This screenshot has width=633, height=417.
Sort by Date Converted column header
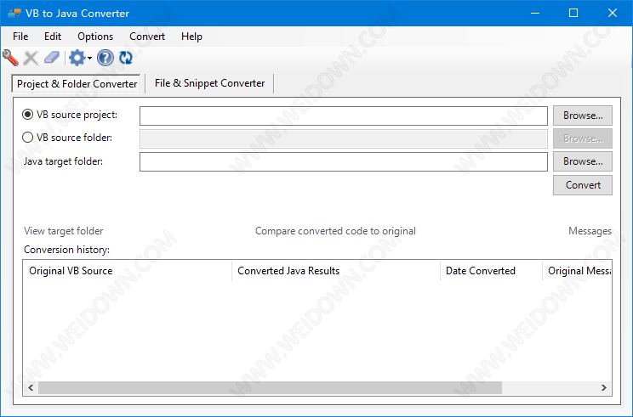(491, 271)
